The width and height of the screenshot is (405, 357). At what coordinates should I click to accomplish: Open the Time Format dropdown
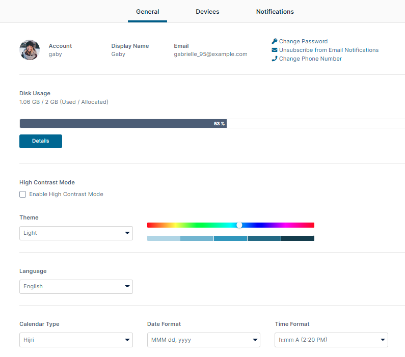click(x=331, y=340)
